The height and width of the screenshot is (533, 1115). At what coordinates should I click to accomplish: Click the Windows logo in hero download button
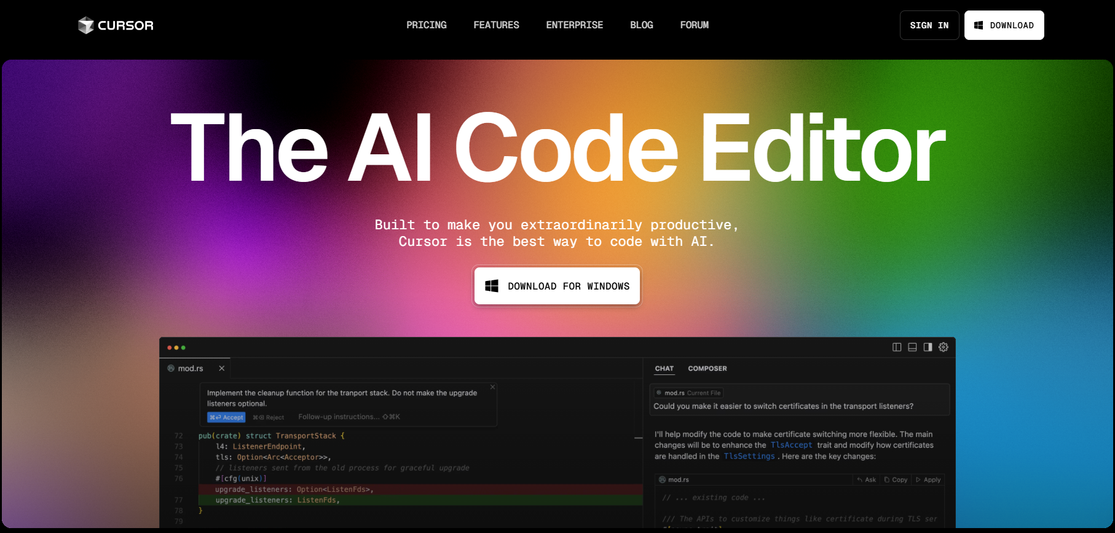(492, 286)
